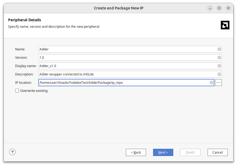
Task: Browse for IP location folder
Action: [x=218, y=82]
